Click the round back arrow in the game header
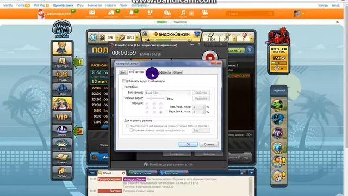 (x=93, y=37)
